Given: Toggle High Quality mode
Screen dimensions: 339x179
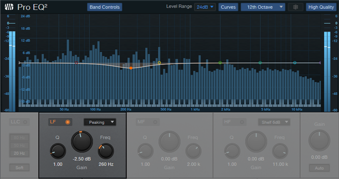Looking at the screenshot, I should click(x=321, y=7).
